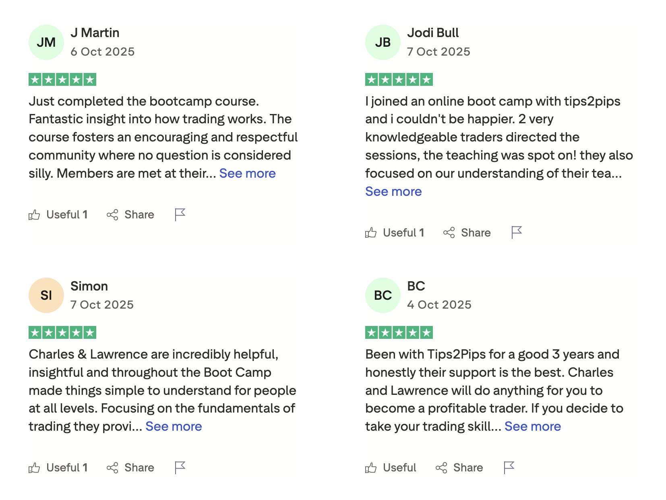Open J Martin's reviewer profile name

click(x=95, y=33)
